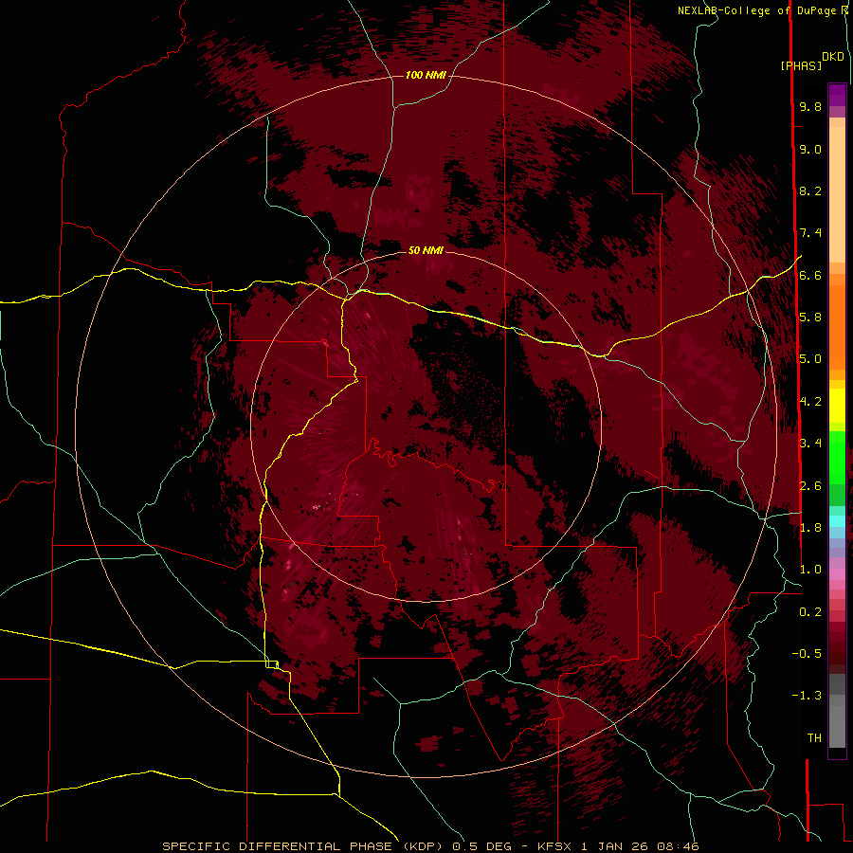Click the 5.0 legend value

tap(810, 359)
